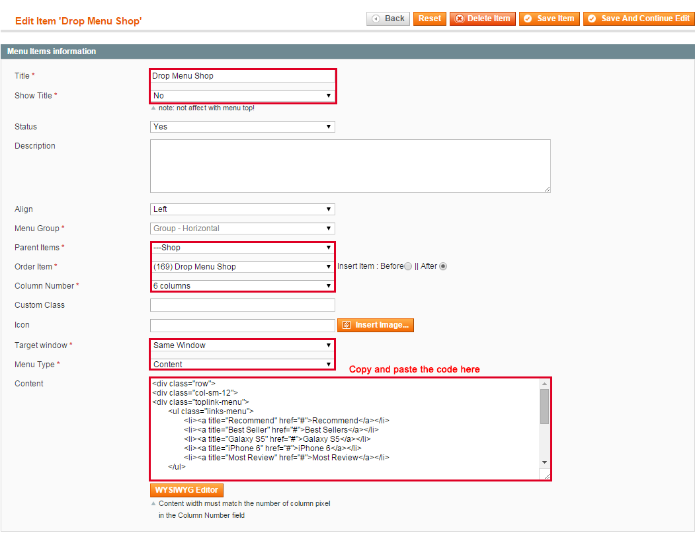The image size is (697, 533).
Task: Click the page heading 'Edit Item Drop Menu Shop'
Action: coord(78,21)
